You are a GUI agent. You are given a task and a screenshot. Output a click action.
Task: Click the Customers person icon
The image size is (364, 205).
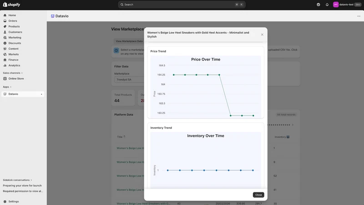(5, 32)
